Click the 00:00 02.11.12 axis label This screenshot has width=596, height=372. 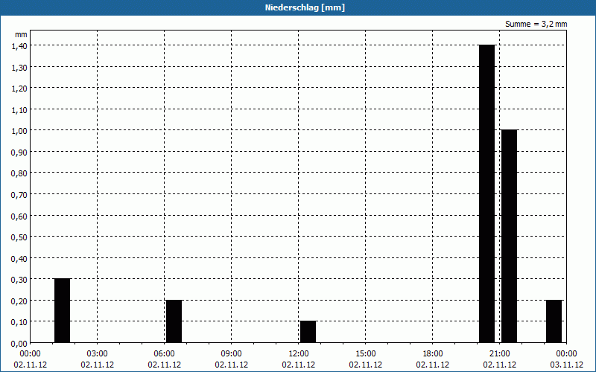coord(30,359)
